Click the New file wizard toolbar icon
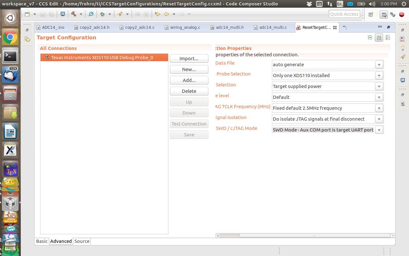 pyautogui.click(x=27, y=14)
